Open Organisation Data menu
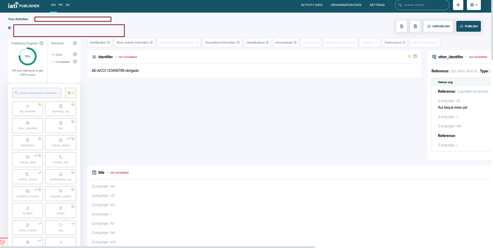 click(346, 5)
